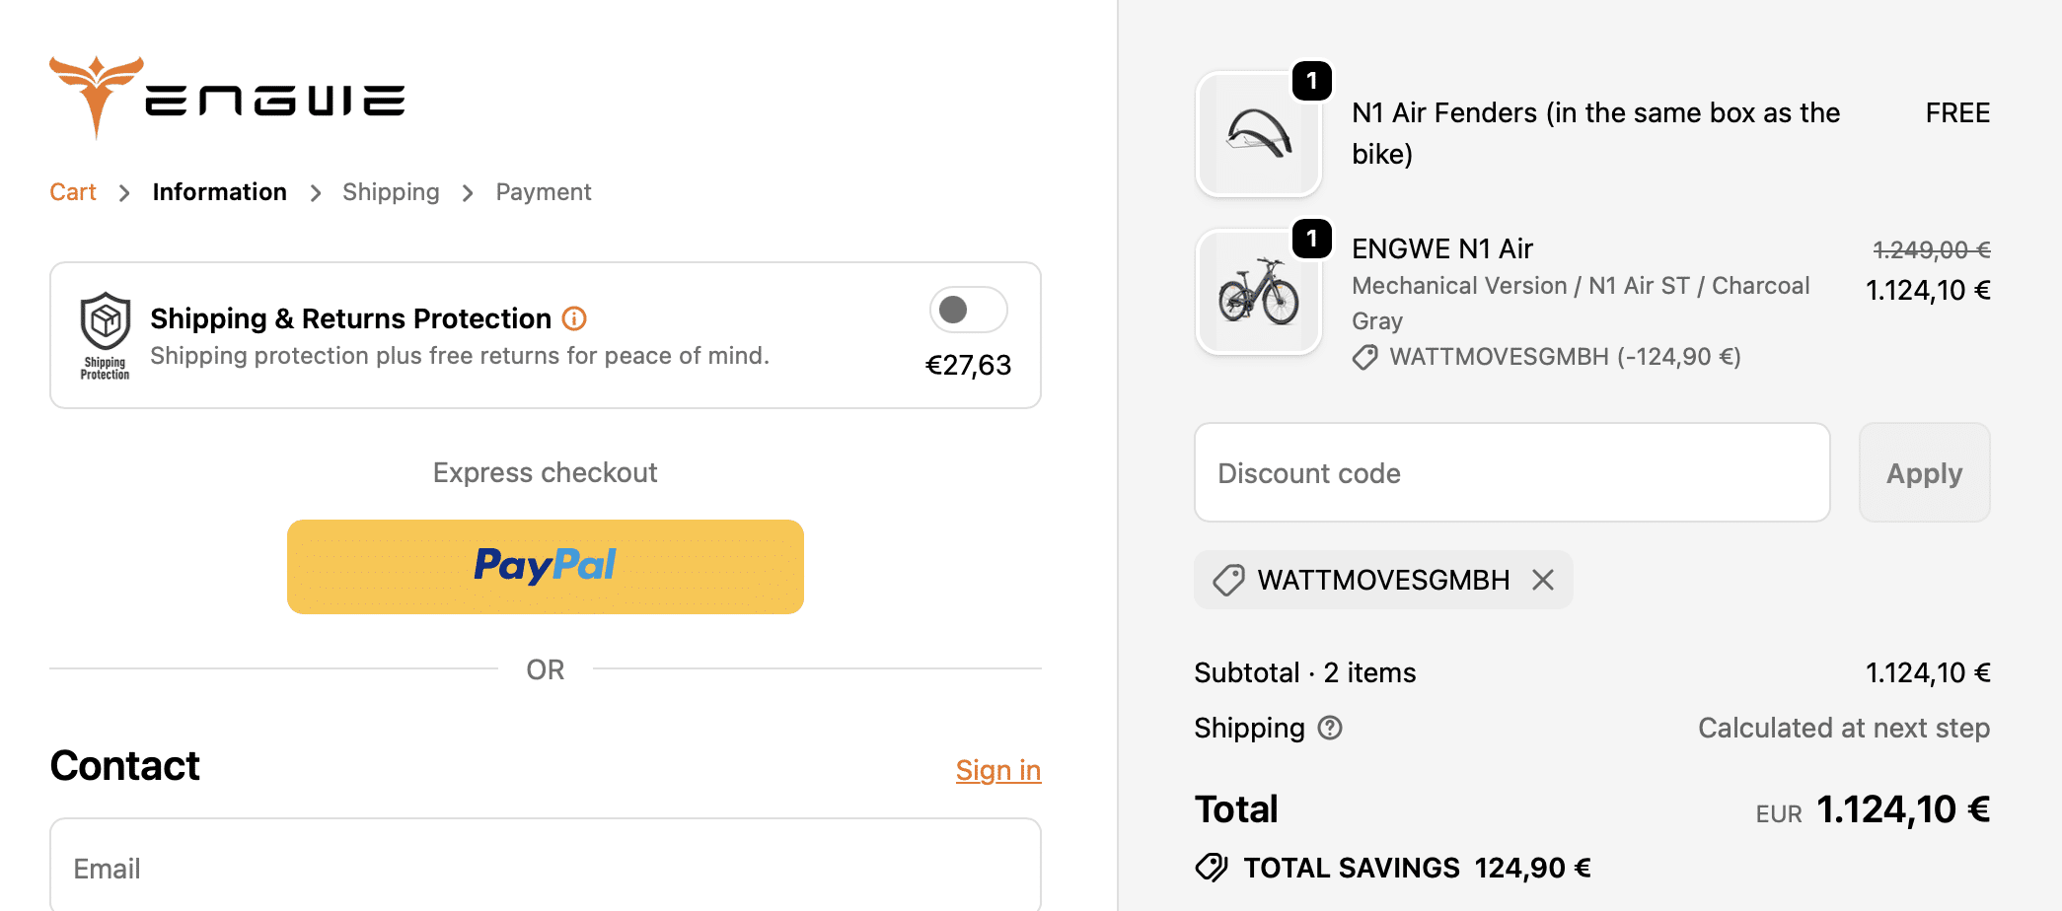
Task: Focus the Discount code field
Action: (1511, 473)
